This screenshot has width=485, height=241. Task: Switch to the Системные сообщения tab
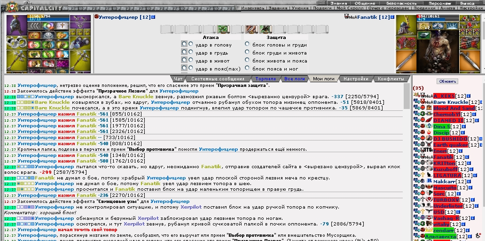coord(218,78)
